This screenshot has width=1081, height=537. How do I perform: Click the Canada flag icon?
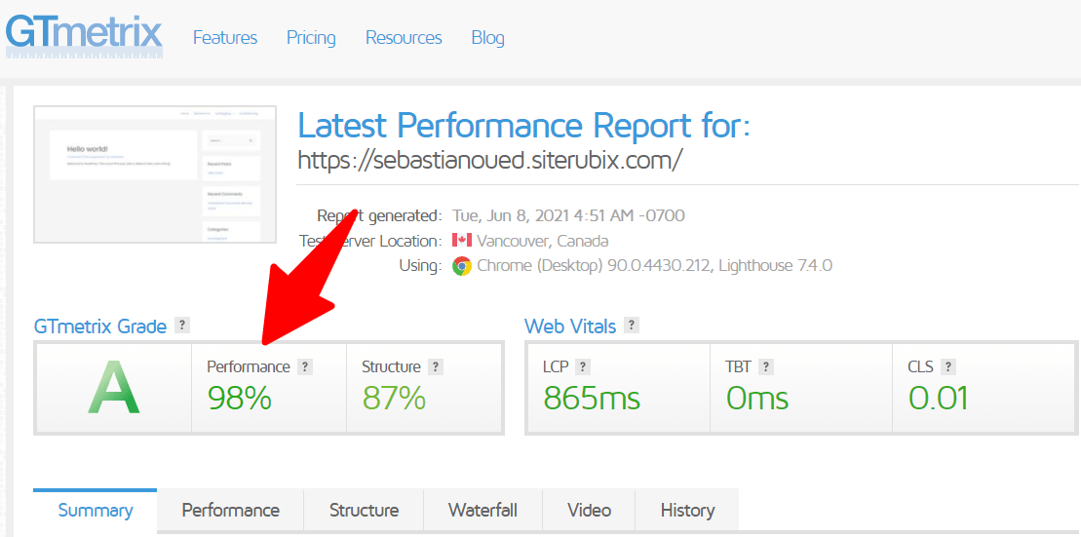coord(462,241)
